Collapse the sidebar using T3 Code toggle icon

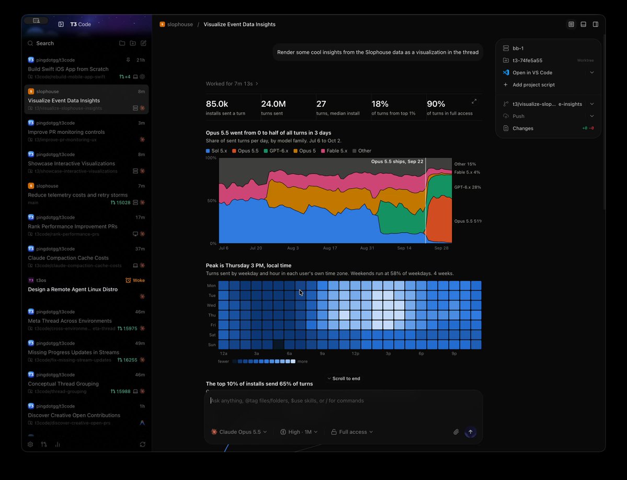click(61, 25)
